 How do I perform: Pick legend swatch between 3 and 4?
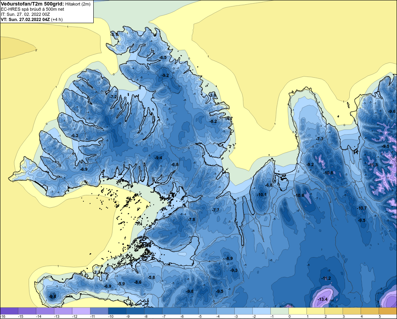point(352,311)
